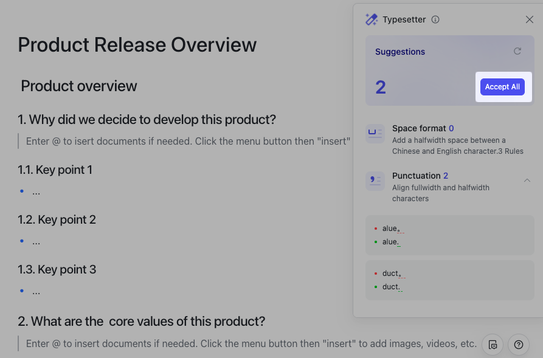Select the 'alue.' punctuation suggestion card
The width and height of the screenshot is (543, 358).
click(449, 235)
